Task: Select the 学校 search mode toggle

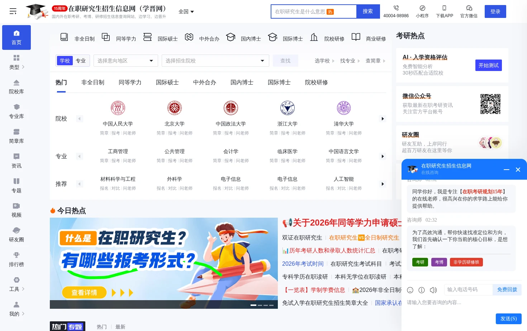Action: 65,61
